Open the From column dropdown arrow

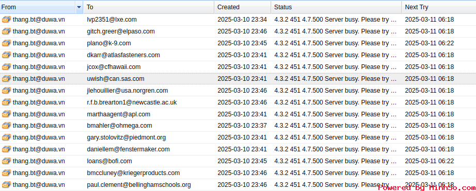tap(79, 7)
